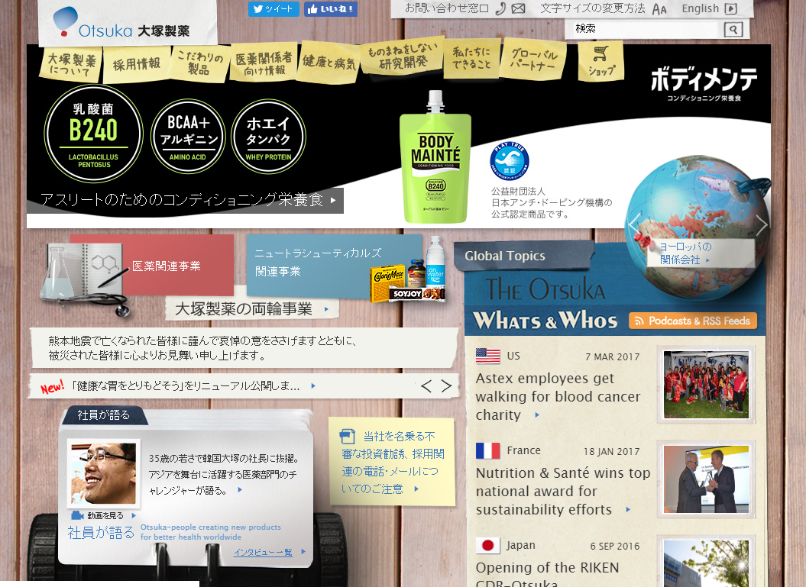The width and height of the screenshot is (806, 587).
Task: Open 大塚製薬について menu note
Action: coord(72,65)
